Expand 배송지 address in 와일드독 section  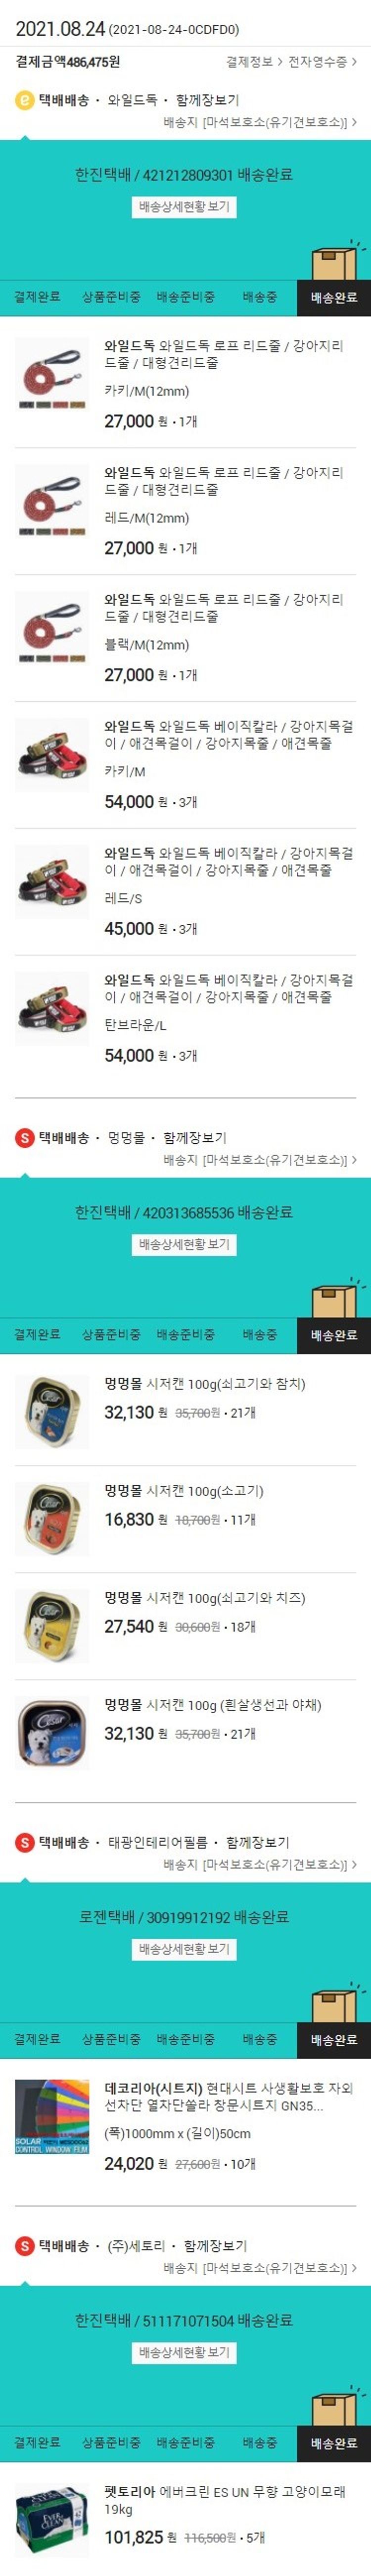pos(259,123)
